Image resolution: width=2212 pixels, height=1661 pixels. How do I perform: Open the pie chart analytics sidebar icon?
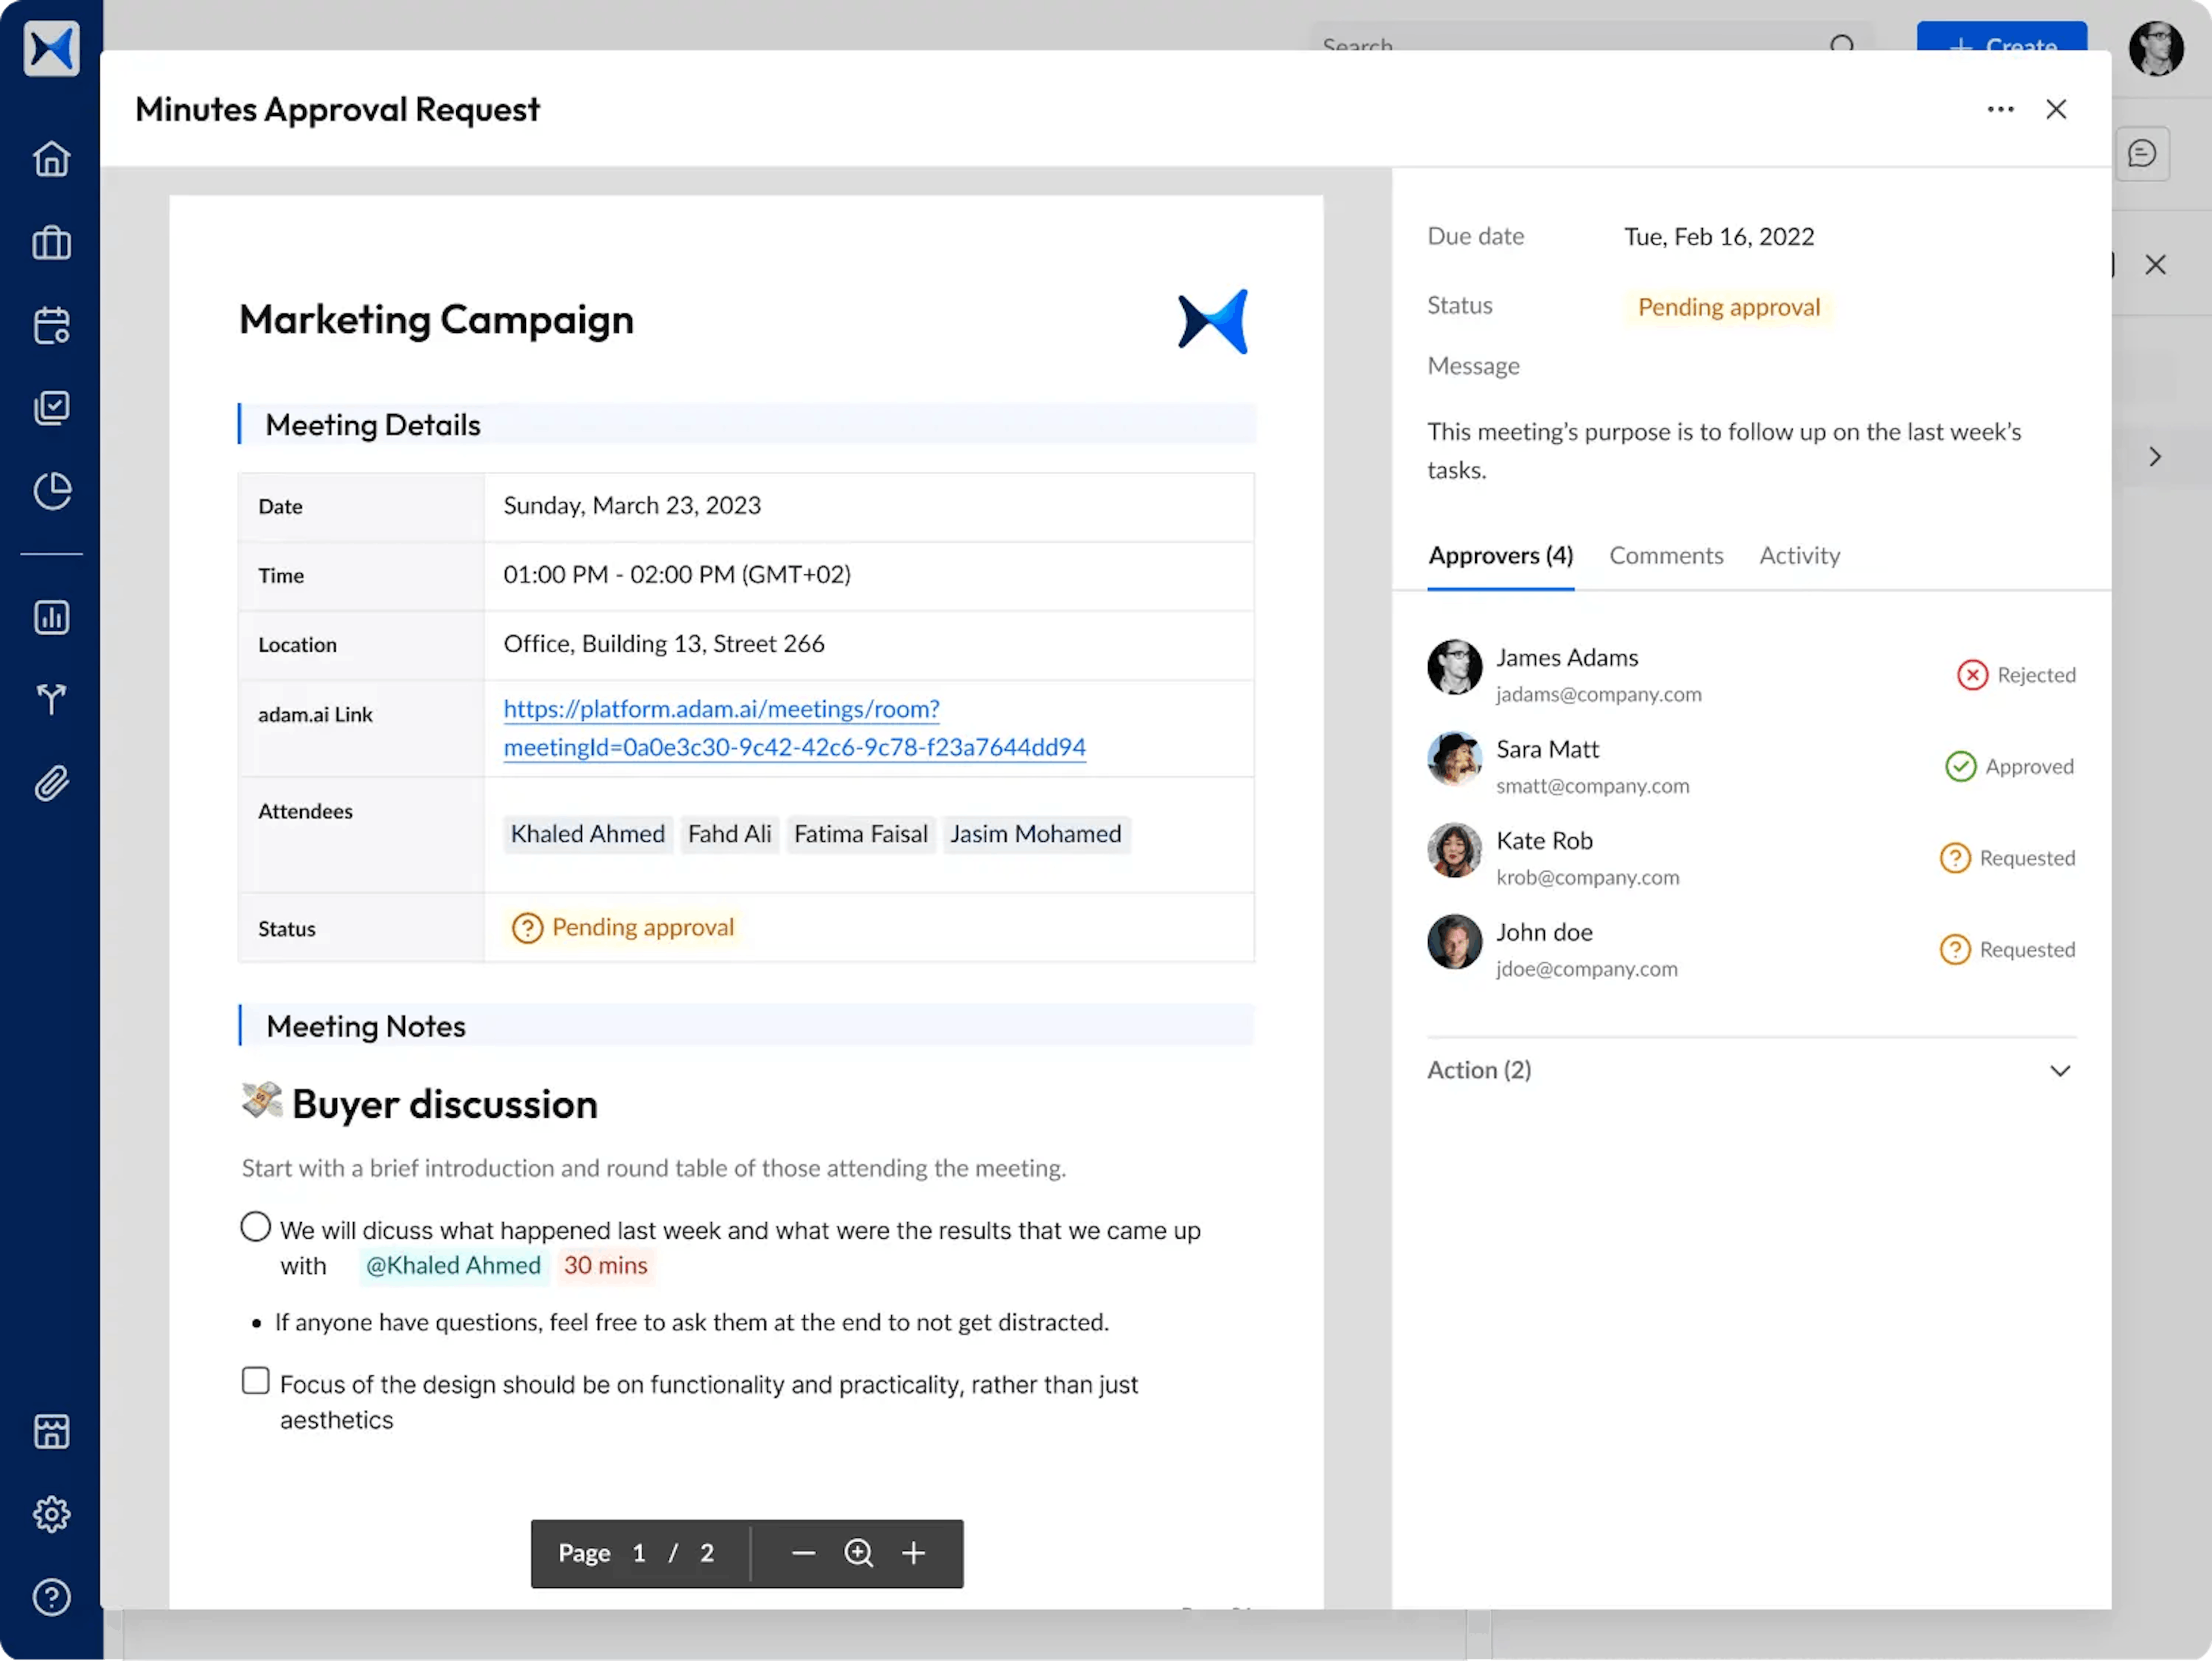click(51, 491)
